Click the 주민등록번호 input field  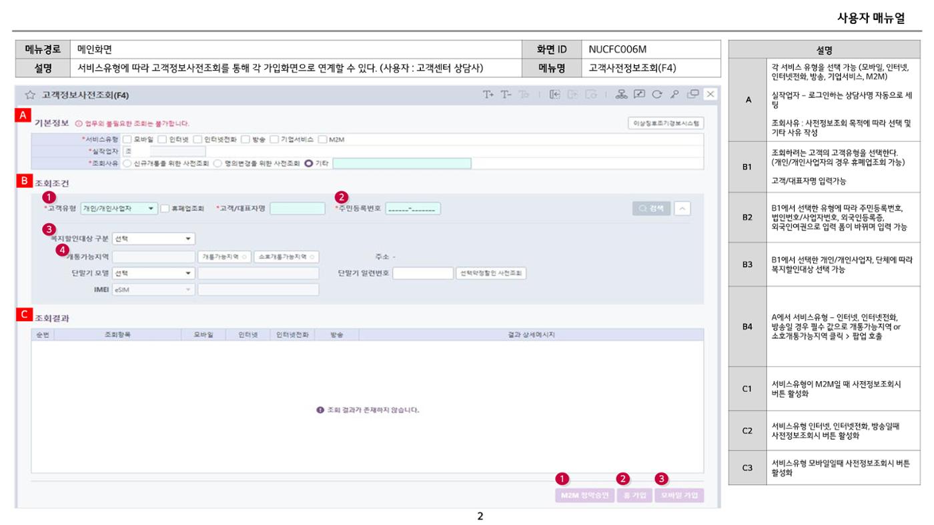coord(413,209)
